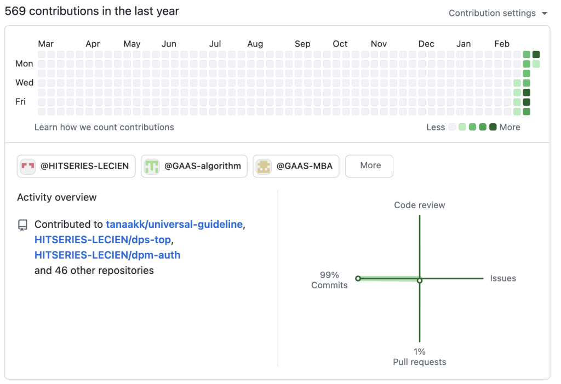The image size is (561, 384).
Task: Click the repository icon beside Contributed to
Action: 22,225
